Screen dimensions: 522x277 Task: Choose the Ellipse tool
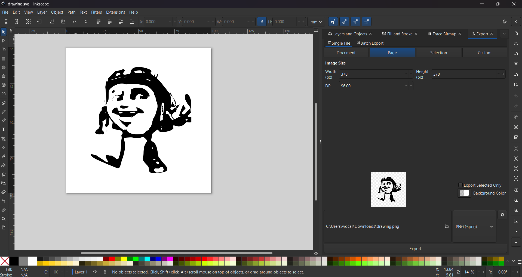coord(4,67)
